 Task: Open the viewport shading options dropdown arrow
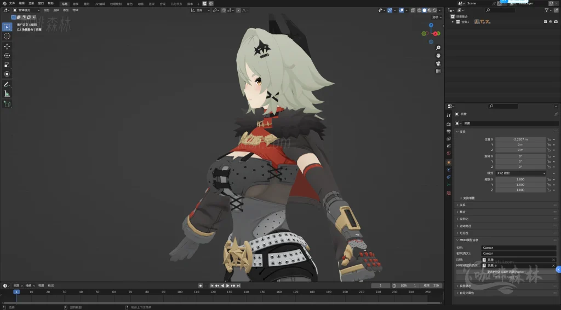pos(439,10)
